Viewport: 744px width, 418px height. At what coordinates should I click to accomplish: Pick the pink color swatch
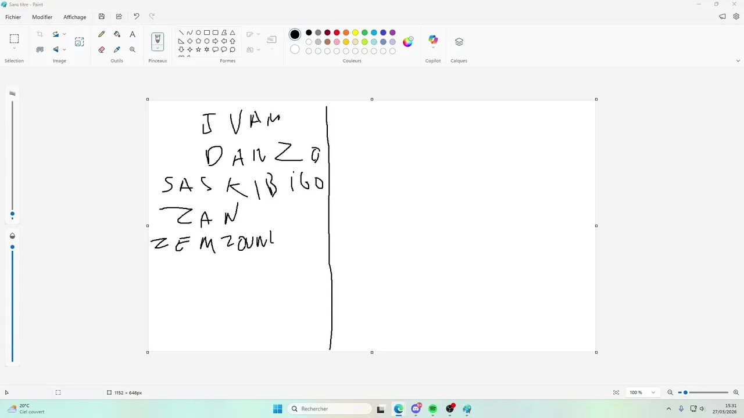click(337, 42)
